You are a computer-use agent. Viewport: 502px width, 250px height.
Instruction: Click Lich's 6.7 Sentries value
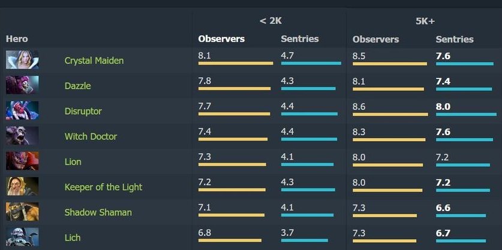click(443, 233)
